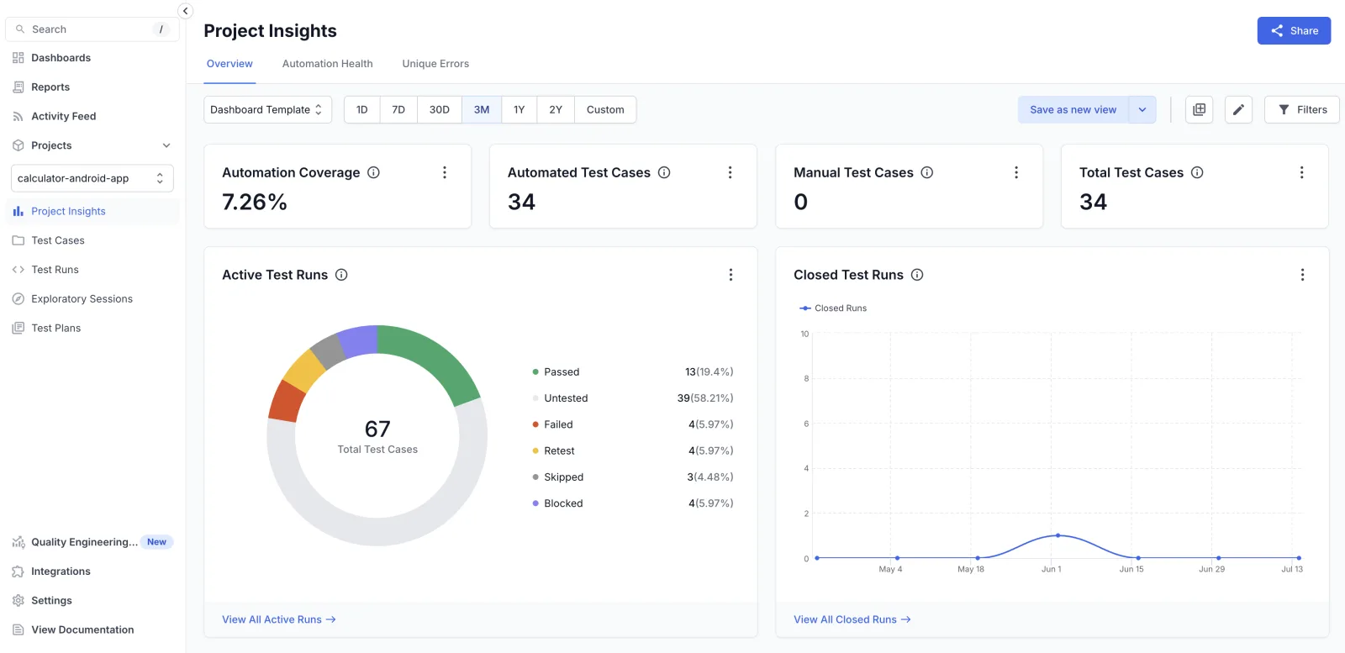Open the three-dot menu on Automation Coverage card
Screen dimensions: 1345x653
pyautogui.click(x=445, y=172)
